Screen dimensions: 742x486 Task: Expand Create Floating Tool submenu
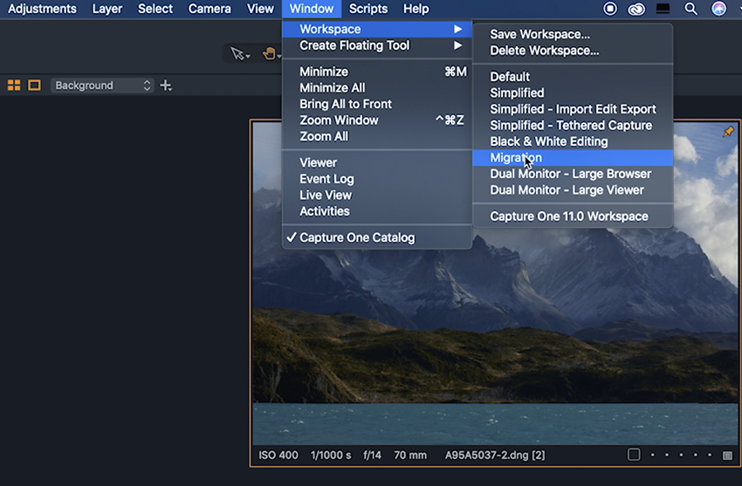(x=377, y=45)
